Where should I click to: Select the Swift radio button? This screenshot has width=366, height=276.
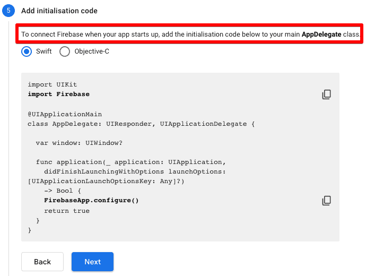click(x=27, y=51)
